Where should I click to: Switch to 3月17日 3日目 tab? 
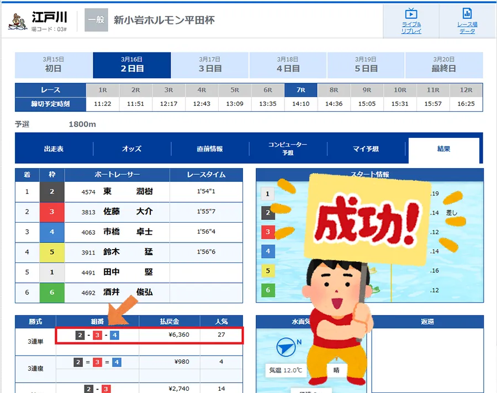[x=210, y=65]
